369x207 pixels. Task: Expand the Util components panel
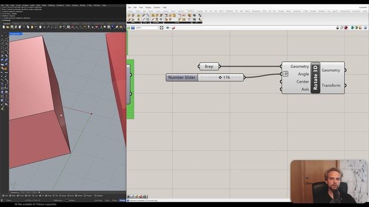tap(197, 22)
